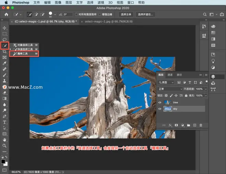The height and width of the screenshot is (174, 226).
Task: Click the 选择主体 button
Action: pos(126,14)
